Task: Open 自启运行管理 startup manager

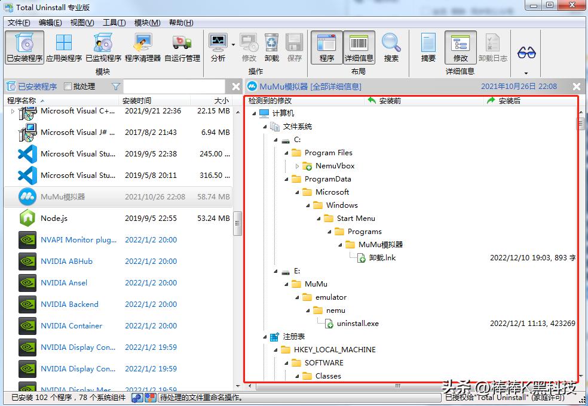Action: pyautogui.click(x=182, y=47)
